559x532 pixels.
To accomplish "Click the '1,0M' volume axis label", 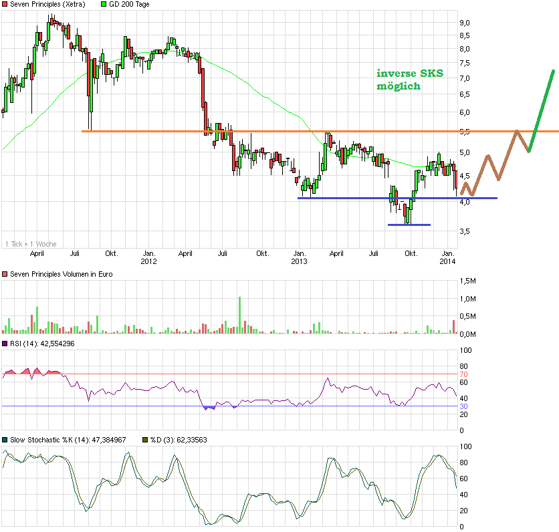I will click(468, 299).
